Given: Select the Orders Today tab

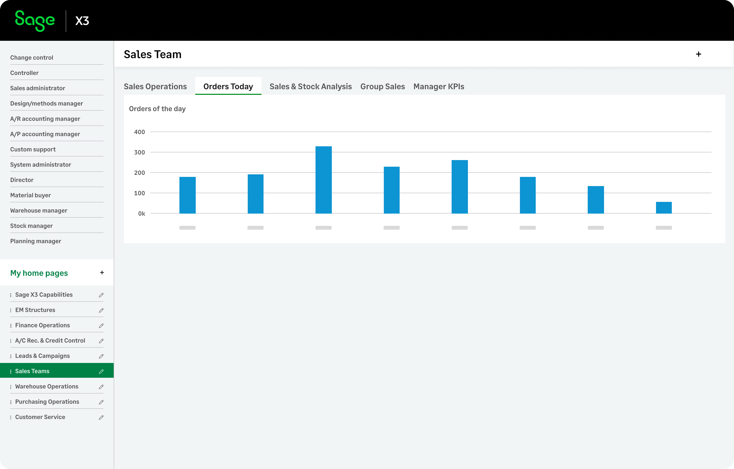Looking at the screenshot, I should pyautogui.click(x=228, y=86).
